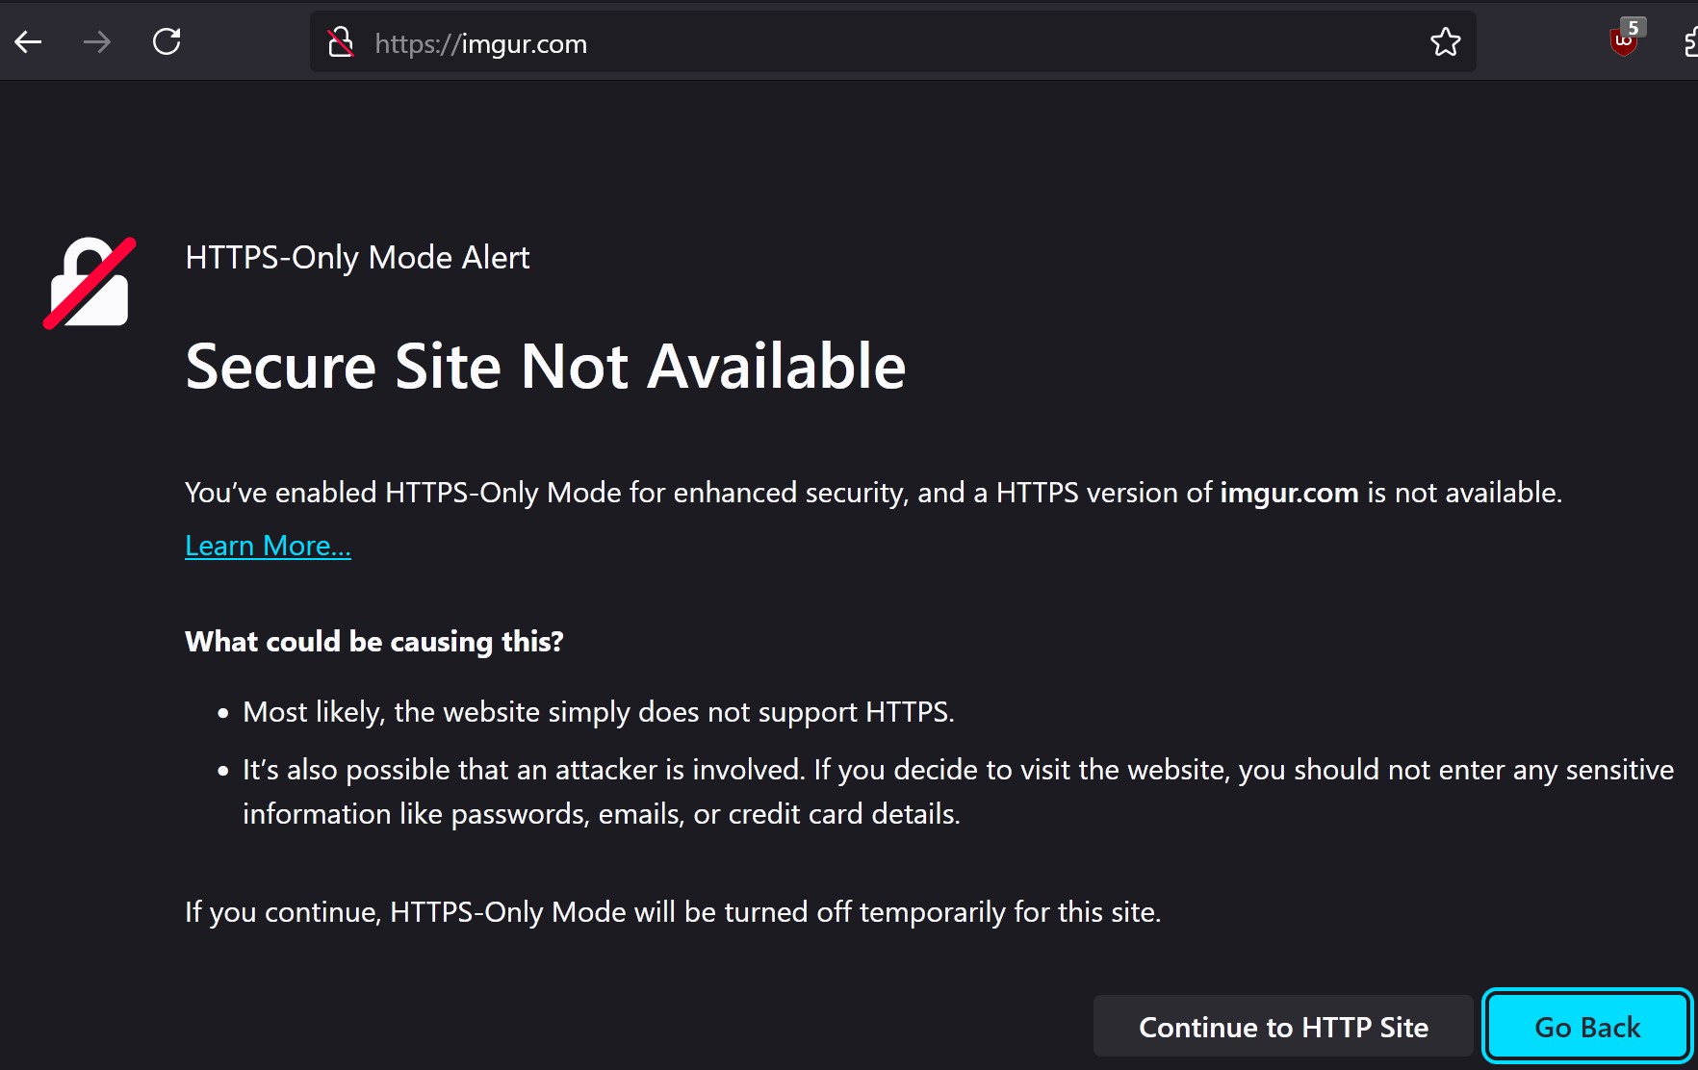Click the bullet about website not supporting HTTPS
This screenshot has height=1070, width=1698.
pyautogui.click(x=599, y=712)
